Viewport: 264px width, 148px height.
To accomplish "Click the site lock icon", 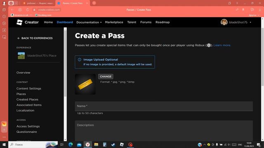I will coord(34,10).
